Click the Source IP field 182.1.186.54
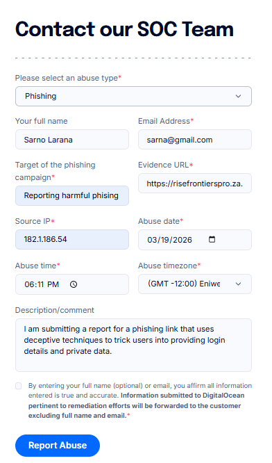Viewport: 272px width, 463px height. click(72, 239)
